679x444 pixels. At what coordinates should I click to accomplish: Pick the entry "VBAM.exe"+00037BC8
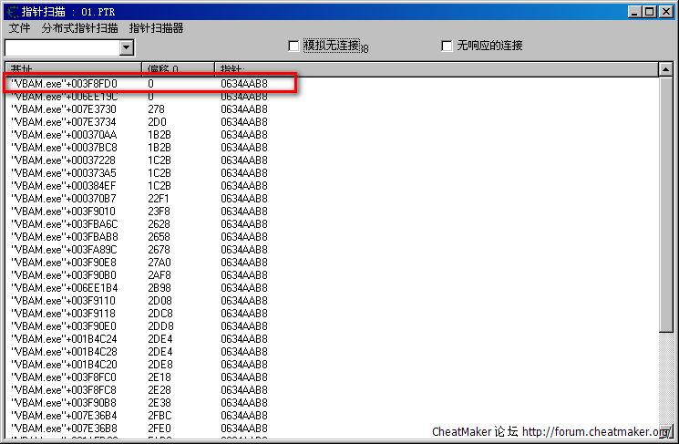[x=64, y=147]
